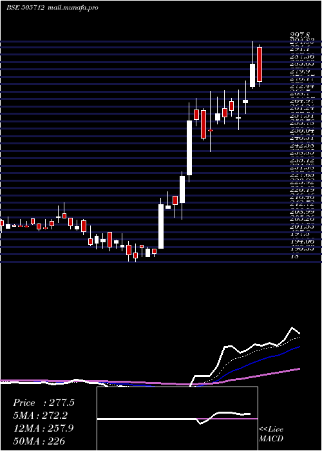Image resolution: width=322 pixels, height=451 pixels.
Task: Click the 'BSE 505712' symbol text
Action: (25, 8)
